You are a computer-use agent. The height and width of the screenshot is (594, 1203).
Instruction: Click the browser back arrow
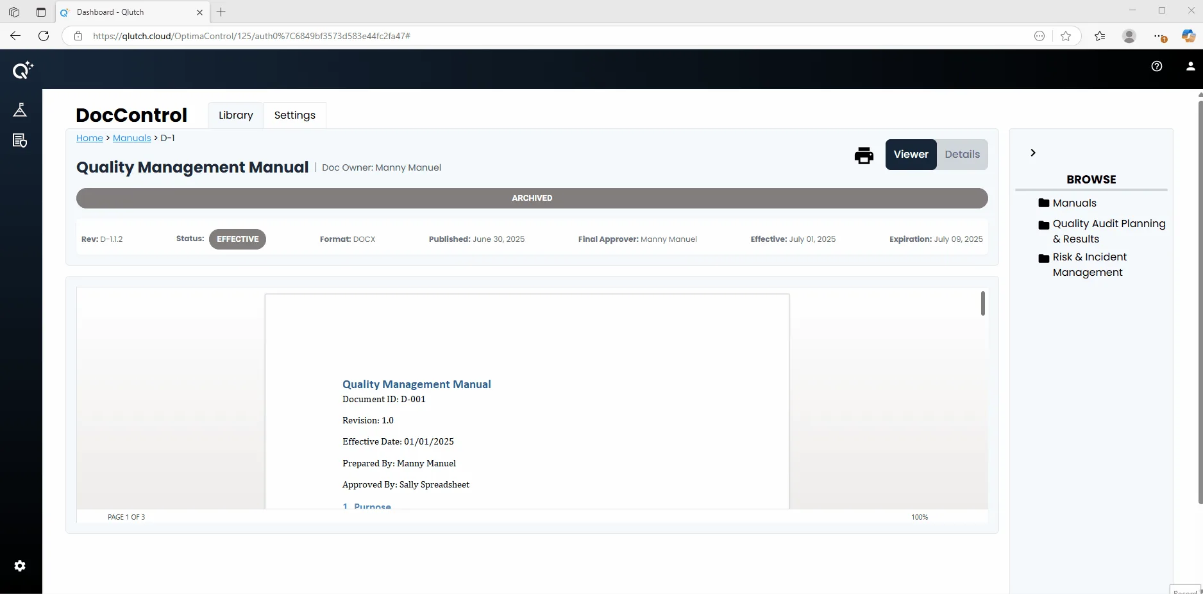coord(15,36)
